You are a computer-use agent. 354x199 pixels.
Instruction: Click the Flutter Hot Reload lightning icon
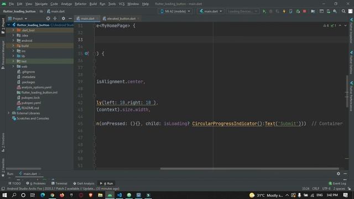pyautogui.click(x=284, y=11)
